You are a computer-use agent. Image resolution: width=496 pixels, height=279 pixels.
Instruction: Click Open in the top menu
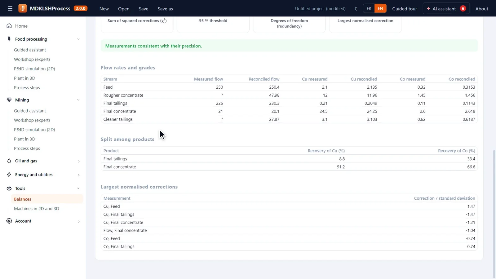[x=124, y=9]
